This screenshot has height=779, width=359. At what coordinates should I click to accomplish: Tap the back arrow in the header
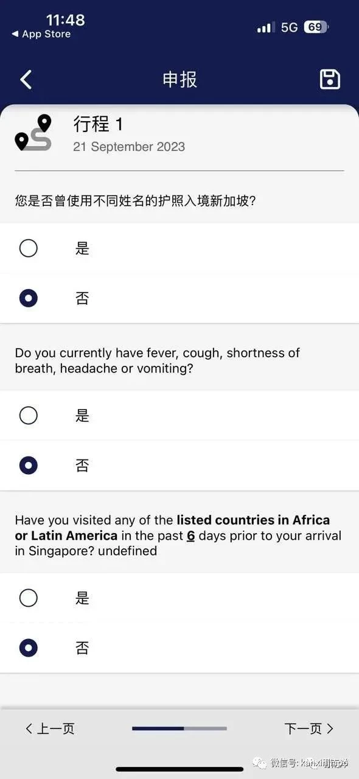coord(26,80)
